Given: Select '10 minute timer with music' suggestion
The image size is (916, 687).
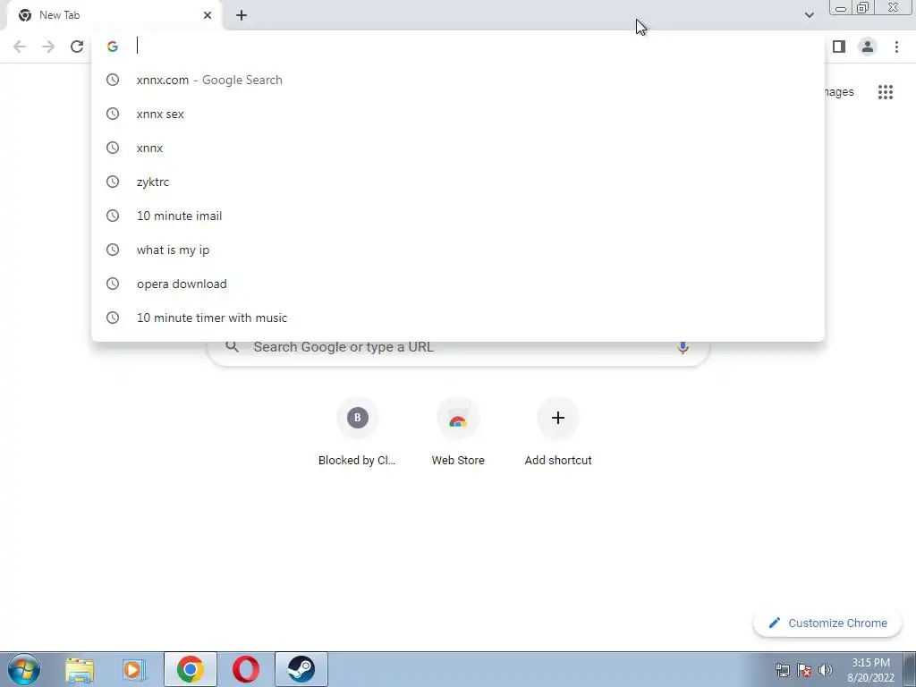Looking at the screenshot, I should pyautogui.click(x=458, y=318).
